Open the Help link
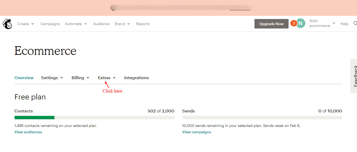The height and width of the screenshot is (152, 357). (x=344, y=24)
